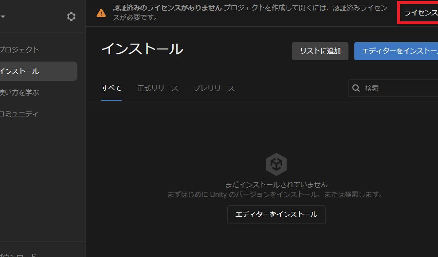Click the リストに追加 button
438x257 pixels.
click(320, 51)
